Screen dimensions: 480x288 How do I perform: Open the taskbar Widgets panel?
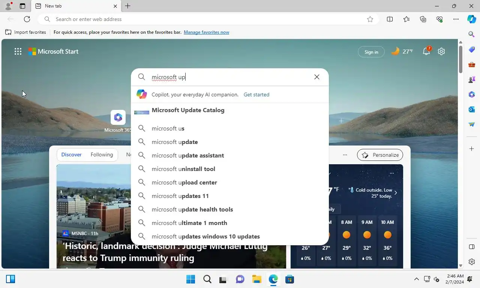tap(10, 279)
